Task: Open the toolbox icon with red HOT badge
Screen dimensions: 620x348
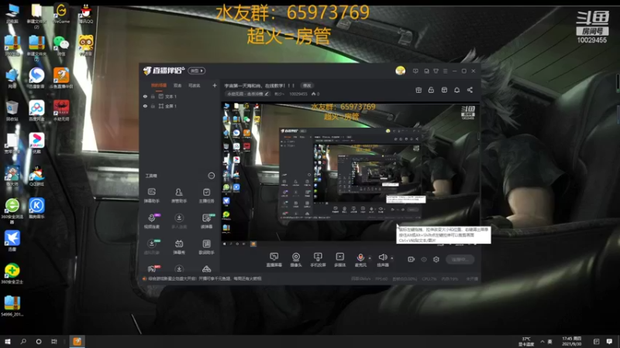Action: 152,268
